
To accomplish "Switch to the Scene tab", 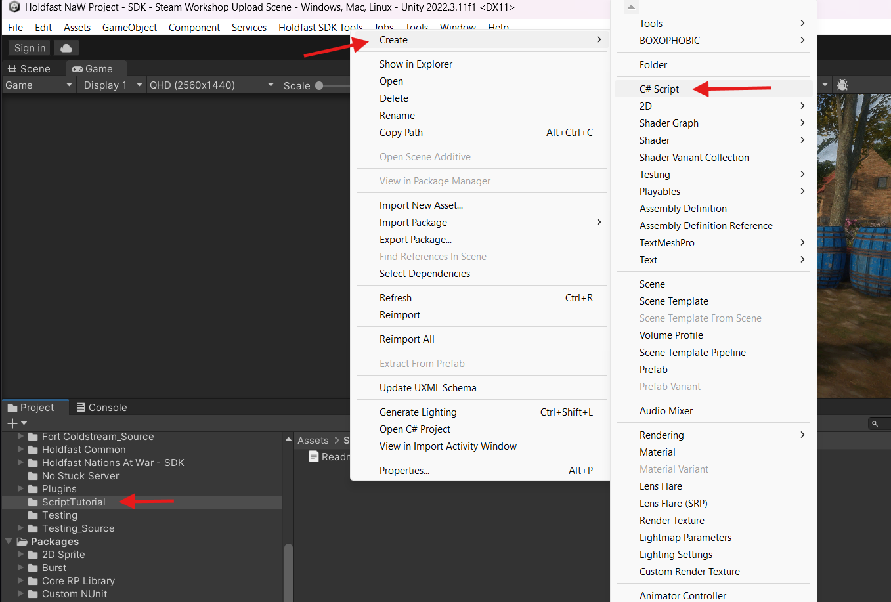I will 30,69.
